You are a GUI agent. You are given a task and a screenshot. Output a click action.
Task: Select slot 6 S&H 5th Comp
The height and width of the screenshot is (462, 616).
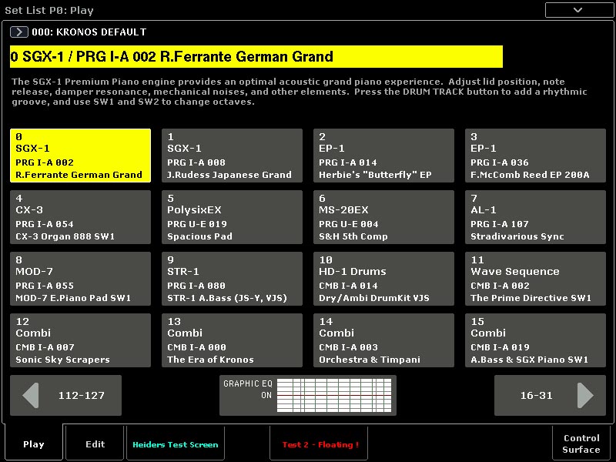point(383,217)
